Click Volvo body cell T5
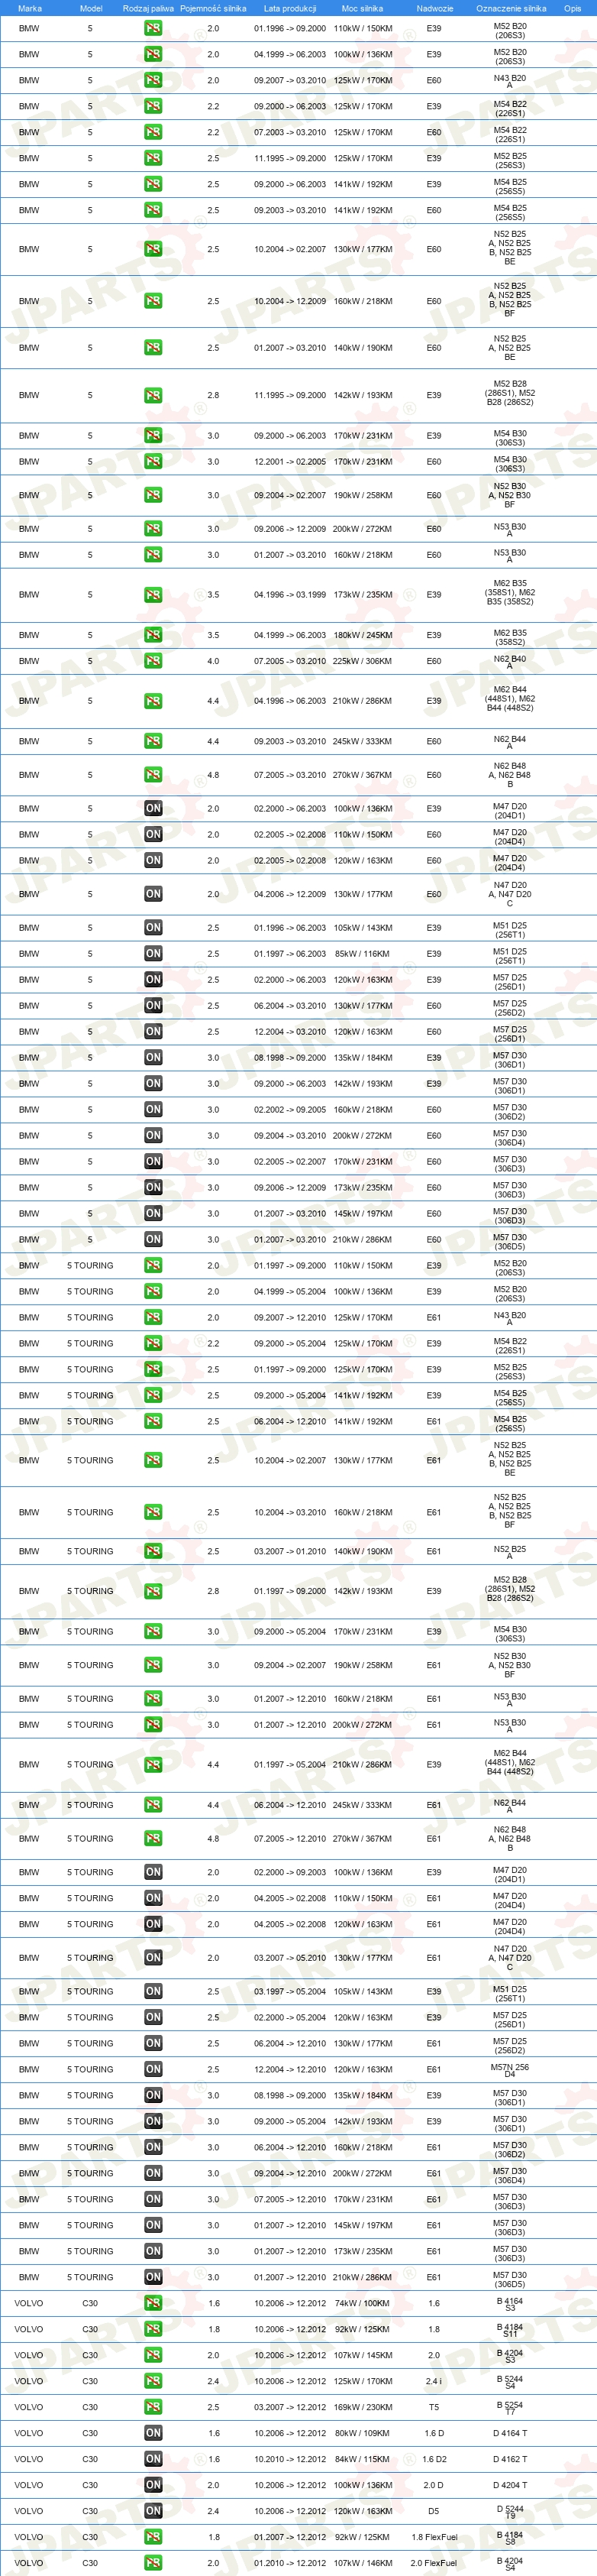The width and height of the screenshot is (597, 2576). pos(434,2407)
